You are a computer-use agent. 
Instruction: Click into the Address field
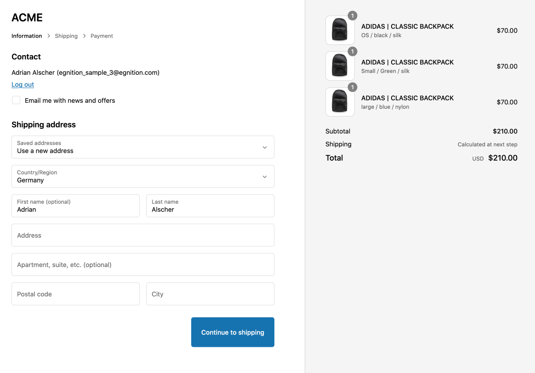[x=143, y=235]
